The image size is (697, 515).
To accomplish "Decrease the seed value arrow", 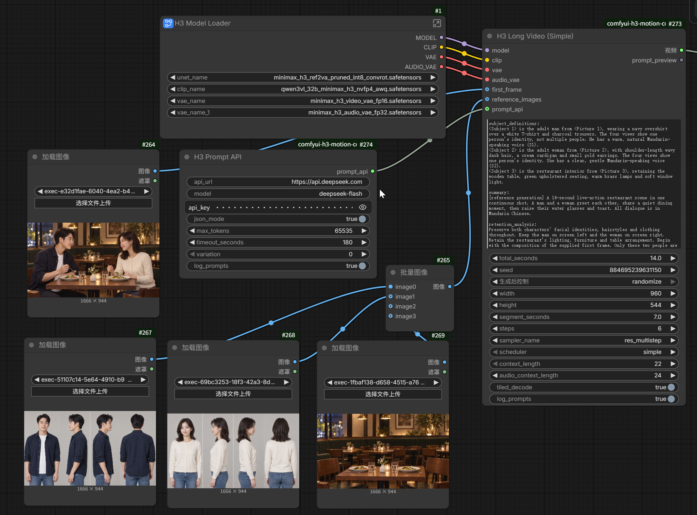I will [x=495, y=270].
